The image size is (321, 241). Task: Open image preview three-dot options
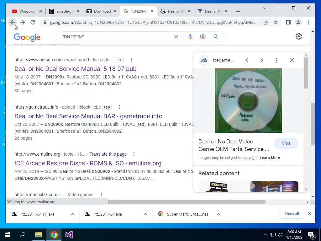[x=276, y=60]
